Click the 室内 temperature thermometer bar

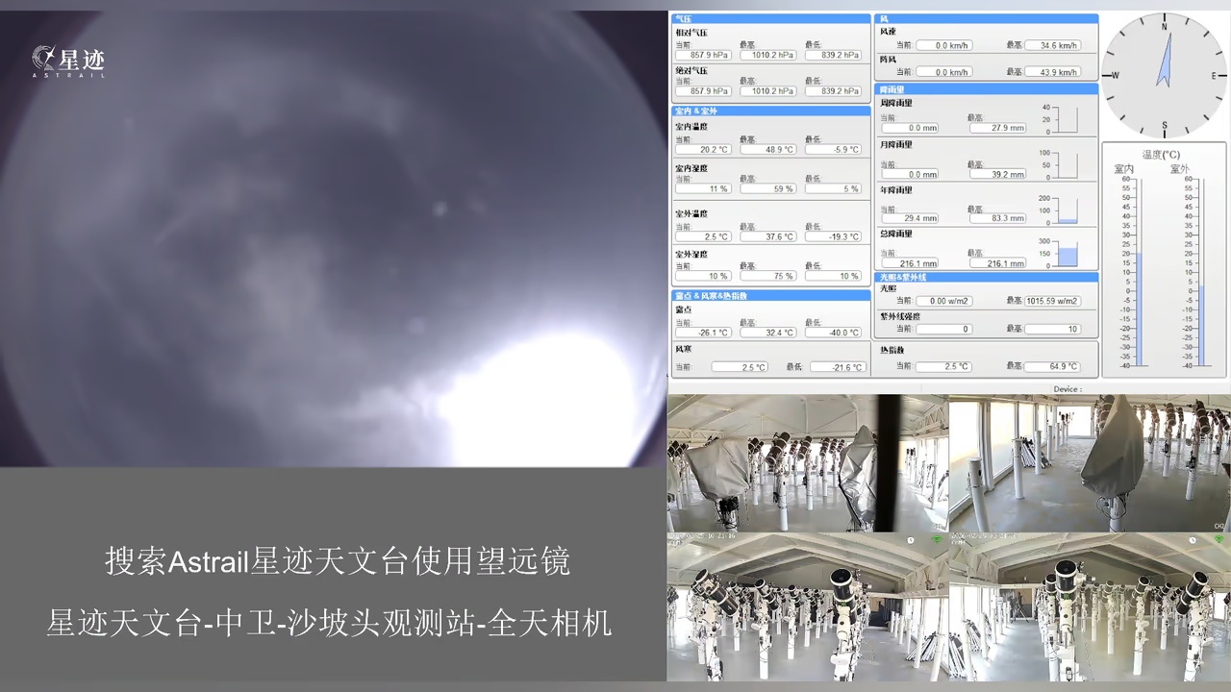[1139, 274]
